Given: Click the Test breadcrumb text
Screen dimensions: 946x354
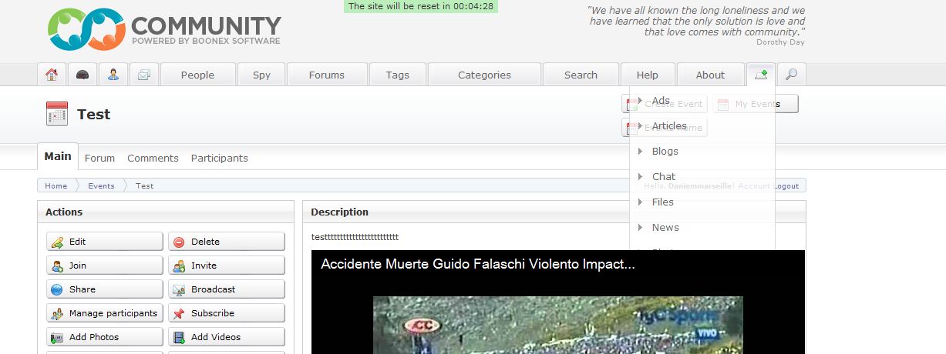Looking at the screenshot, I should pyautogui.click(x=144, y=185).
